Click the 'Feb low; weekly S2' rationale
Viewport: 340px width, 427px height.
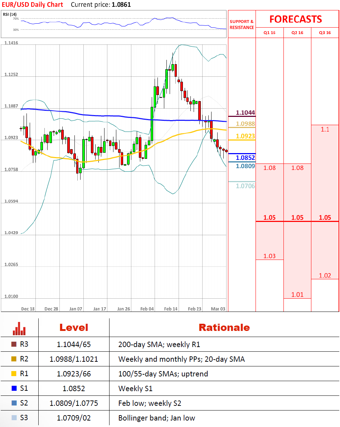pyautogui.click(x=150, y=403)
